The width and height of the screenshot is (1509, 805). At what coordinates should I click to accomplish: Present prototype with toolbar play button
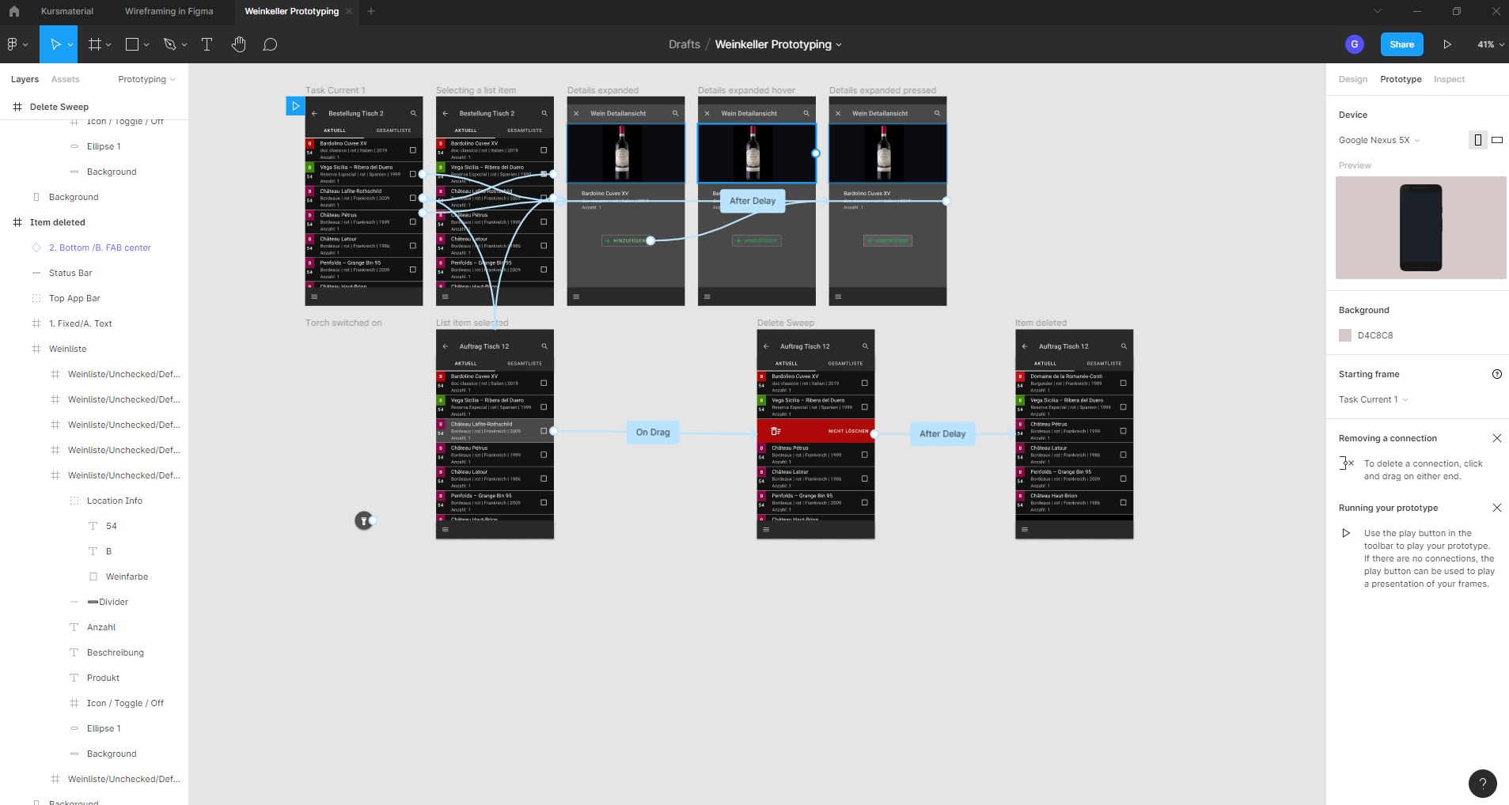tap(1446, 44)
